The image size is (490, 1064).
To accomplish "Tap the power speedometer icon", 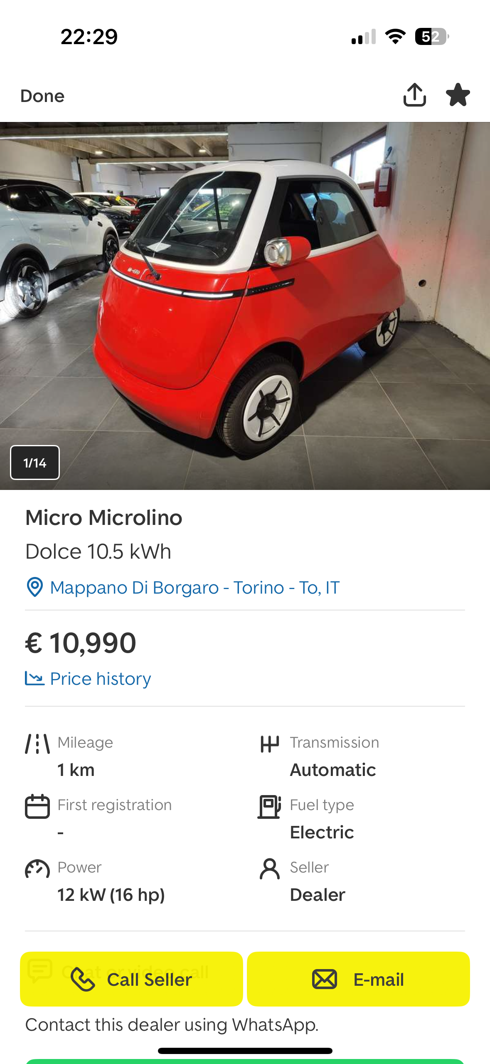I will [x=37, y=869].
